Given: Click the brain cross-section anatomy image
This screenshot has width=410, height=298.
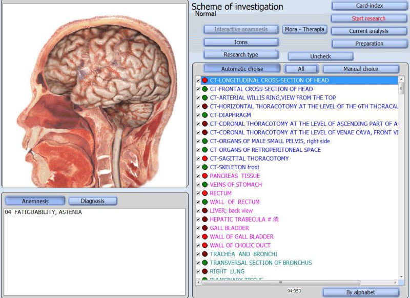Looking at the screenshot, I should pos(95,95).
